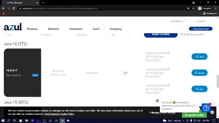Image resolution: width=219 pixels, height=123 pixels.
Task: Open Microsoft Store from taskbar
Action: [21, 121]
